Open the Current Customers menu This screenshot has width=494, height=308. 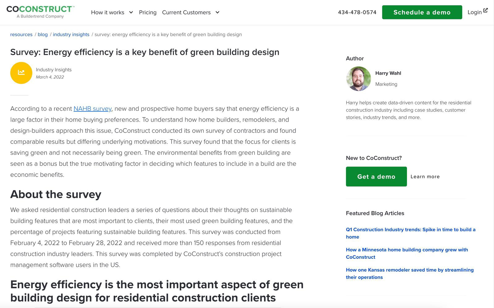(x=186, y=12)
